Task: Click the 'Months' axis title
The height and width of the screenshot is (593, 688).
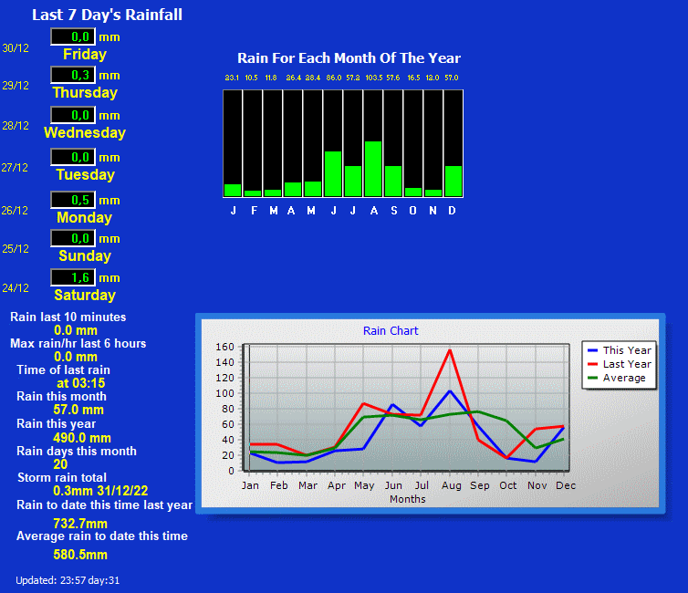Action: click(408, 499)
